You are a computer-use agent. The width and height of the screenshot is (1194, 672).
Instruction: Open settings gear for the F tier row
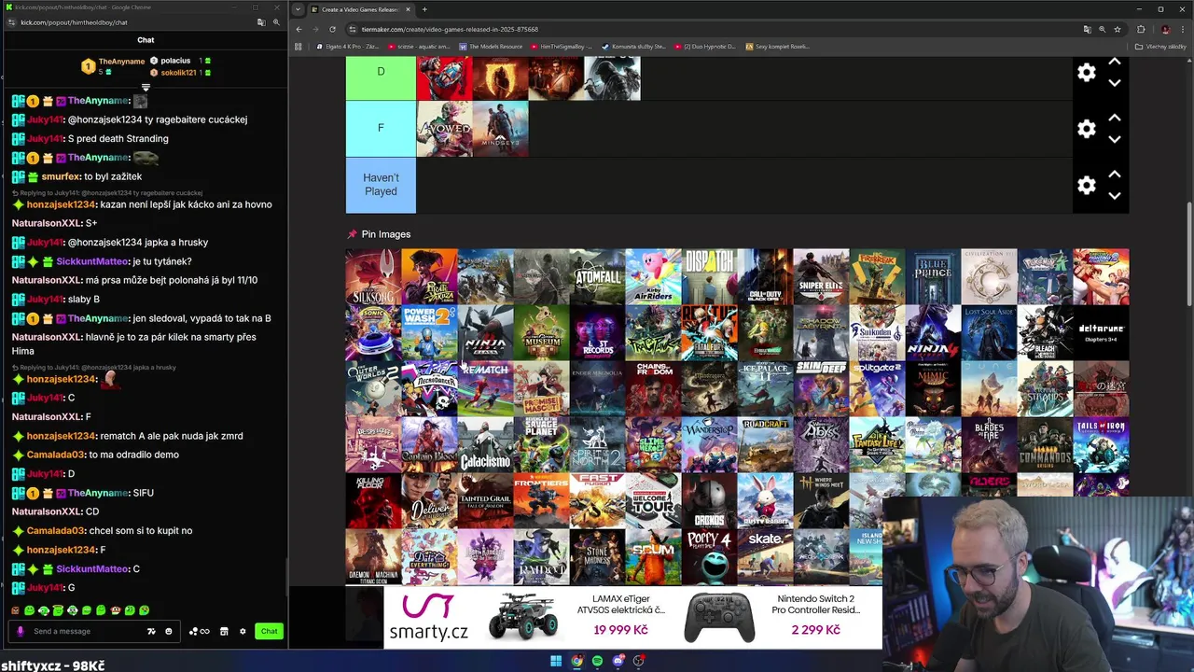point(1087,129)
